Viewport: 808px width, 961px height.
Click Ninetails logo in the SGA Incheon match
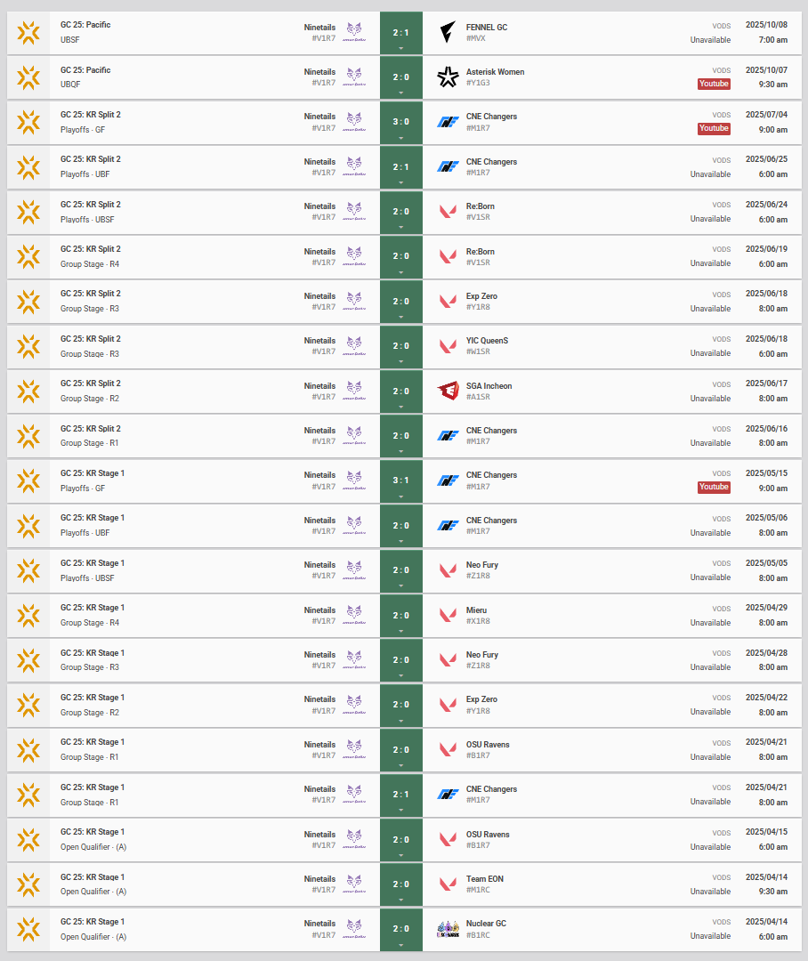[x=354, y=392]
